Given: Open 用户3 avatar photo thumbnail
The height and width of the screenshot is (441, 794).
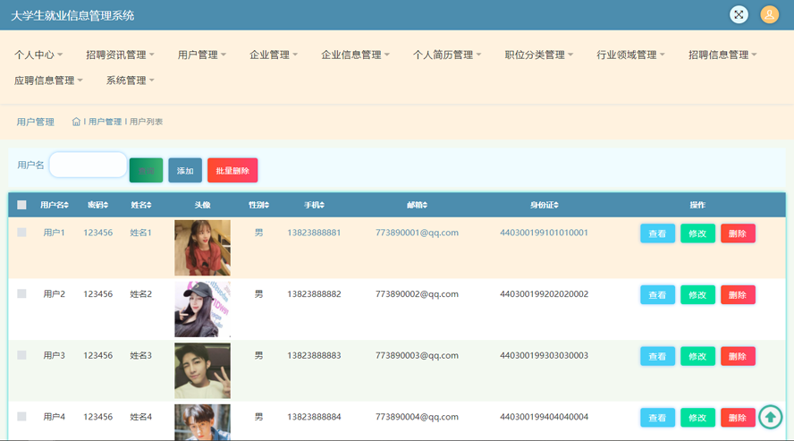Looking at the screenshot, I should [x=203, y=370].
